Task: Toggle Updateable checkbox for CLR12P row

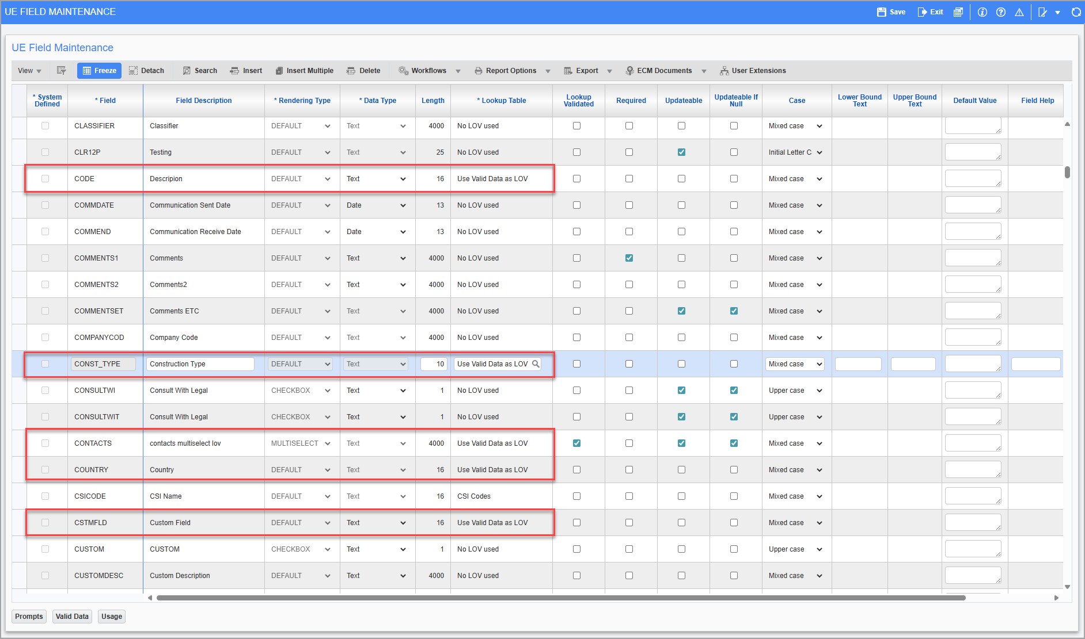Action: click(681, 152)
